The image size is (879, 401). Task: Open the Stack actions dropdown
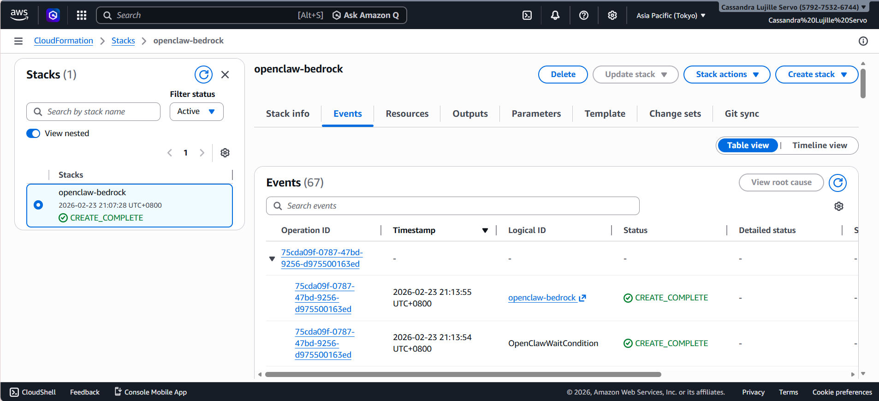[727, 74]
